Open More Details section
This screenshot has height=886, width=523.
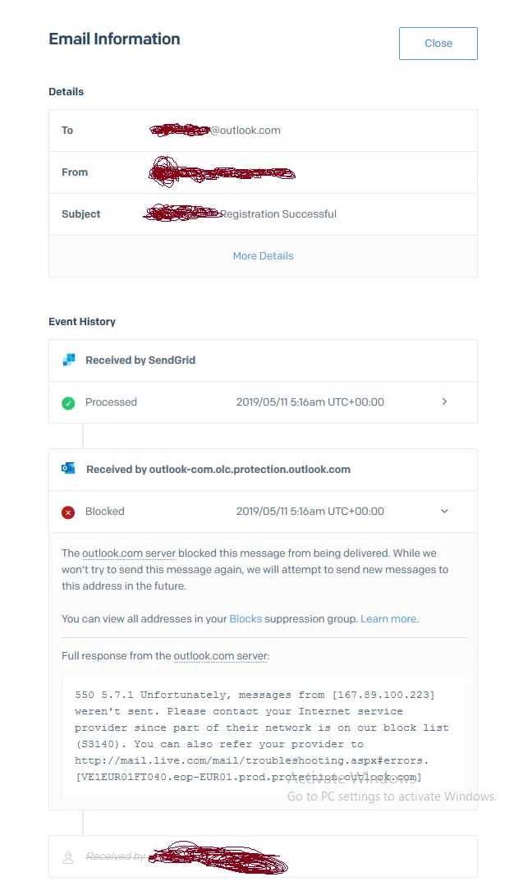[x=263, y=256]
